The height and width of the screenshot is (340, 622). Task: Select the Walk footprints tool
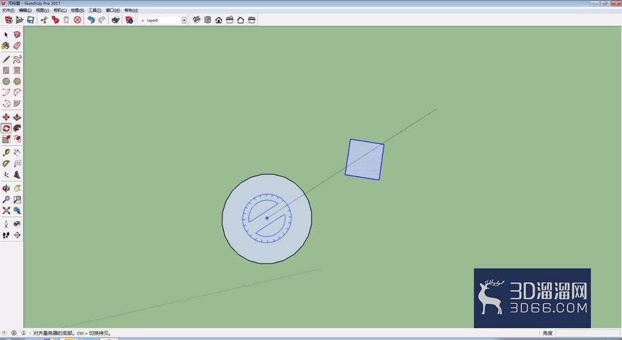(6, 235)
